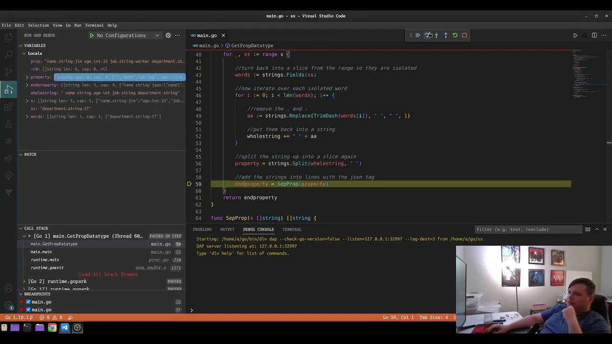
Task: Expand the endproperty variable
Action: (27, 85)
